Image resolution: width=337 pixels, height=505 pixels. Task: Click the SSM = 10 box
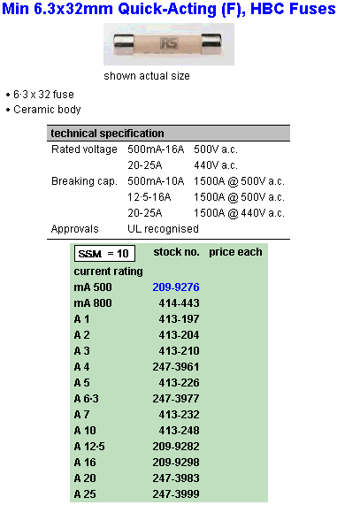[x=104, y=254]
